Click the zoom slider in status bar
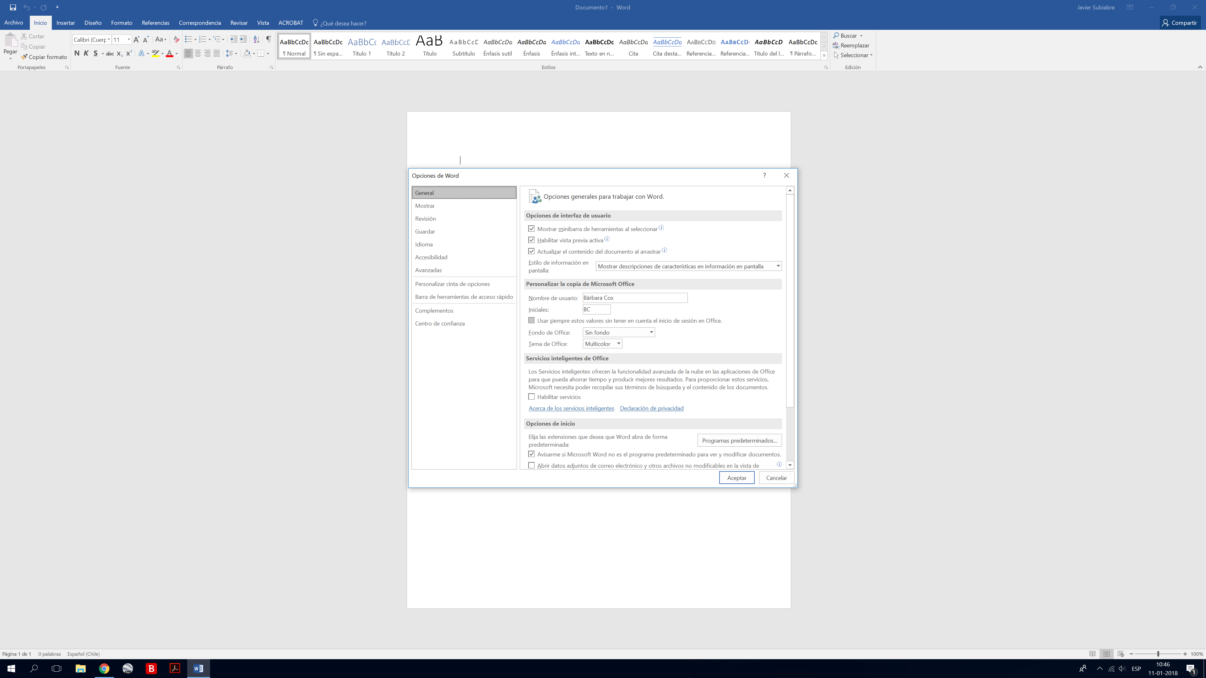The image size is (1206, 678). [x=1158, y=654]
